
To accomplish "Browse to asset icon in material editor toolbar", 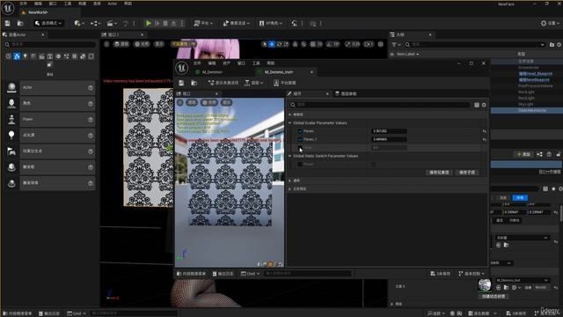I will point(194,83).
